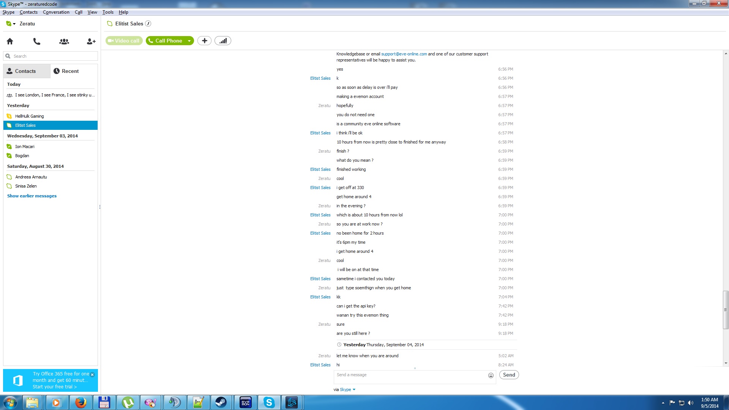This screenshot has height=410, width=729.
Task: Click the plus button to add to conversation
Action: point(204,41)
